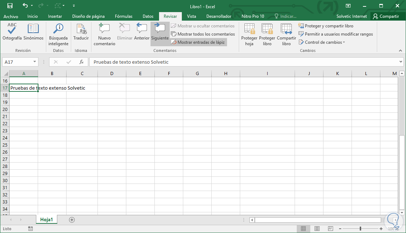Open the Archivo menu
The image size is (406, 233).
(x=11, y=16)
